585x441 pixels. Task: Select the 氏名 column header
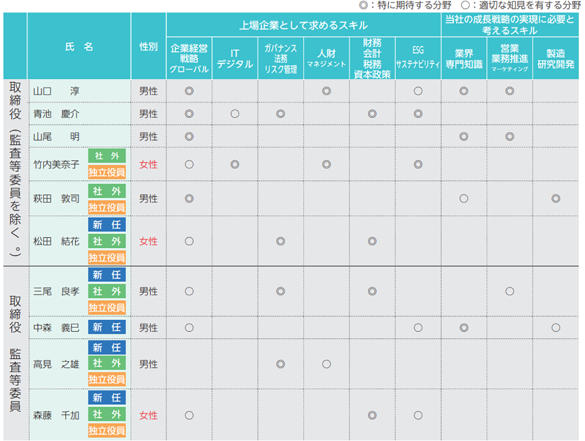click(79, 46)
